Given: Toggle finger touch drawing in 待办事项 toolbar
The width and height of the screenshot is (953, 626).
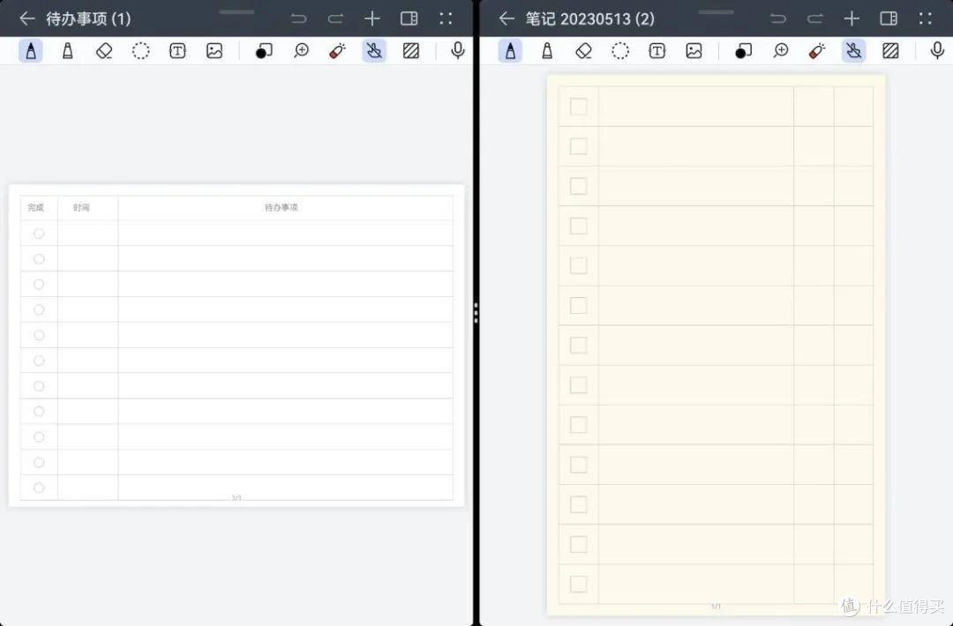Looking at the screenshot, I should [x=374, y=51].
